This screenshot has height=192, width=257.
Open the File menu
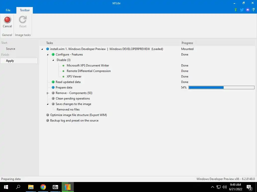click(8, 10)
